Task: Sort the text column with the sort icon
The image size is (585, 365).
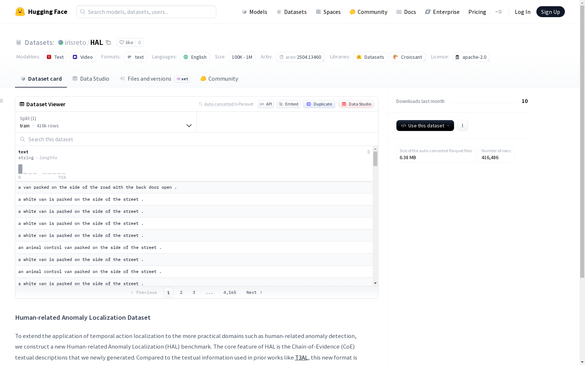Action: pos(369,152)
